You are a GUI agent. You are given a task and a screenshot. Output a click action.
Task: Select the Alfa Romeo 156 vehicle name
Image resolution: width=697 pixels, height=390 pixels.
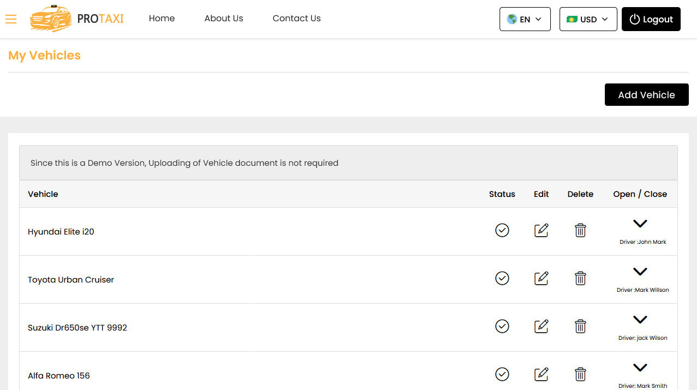tap(59, 376)
